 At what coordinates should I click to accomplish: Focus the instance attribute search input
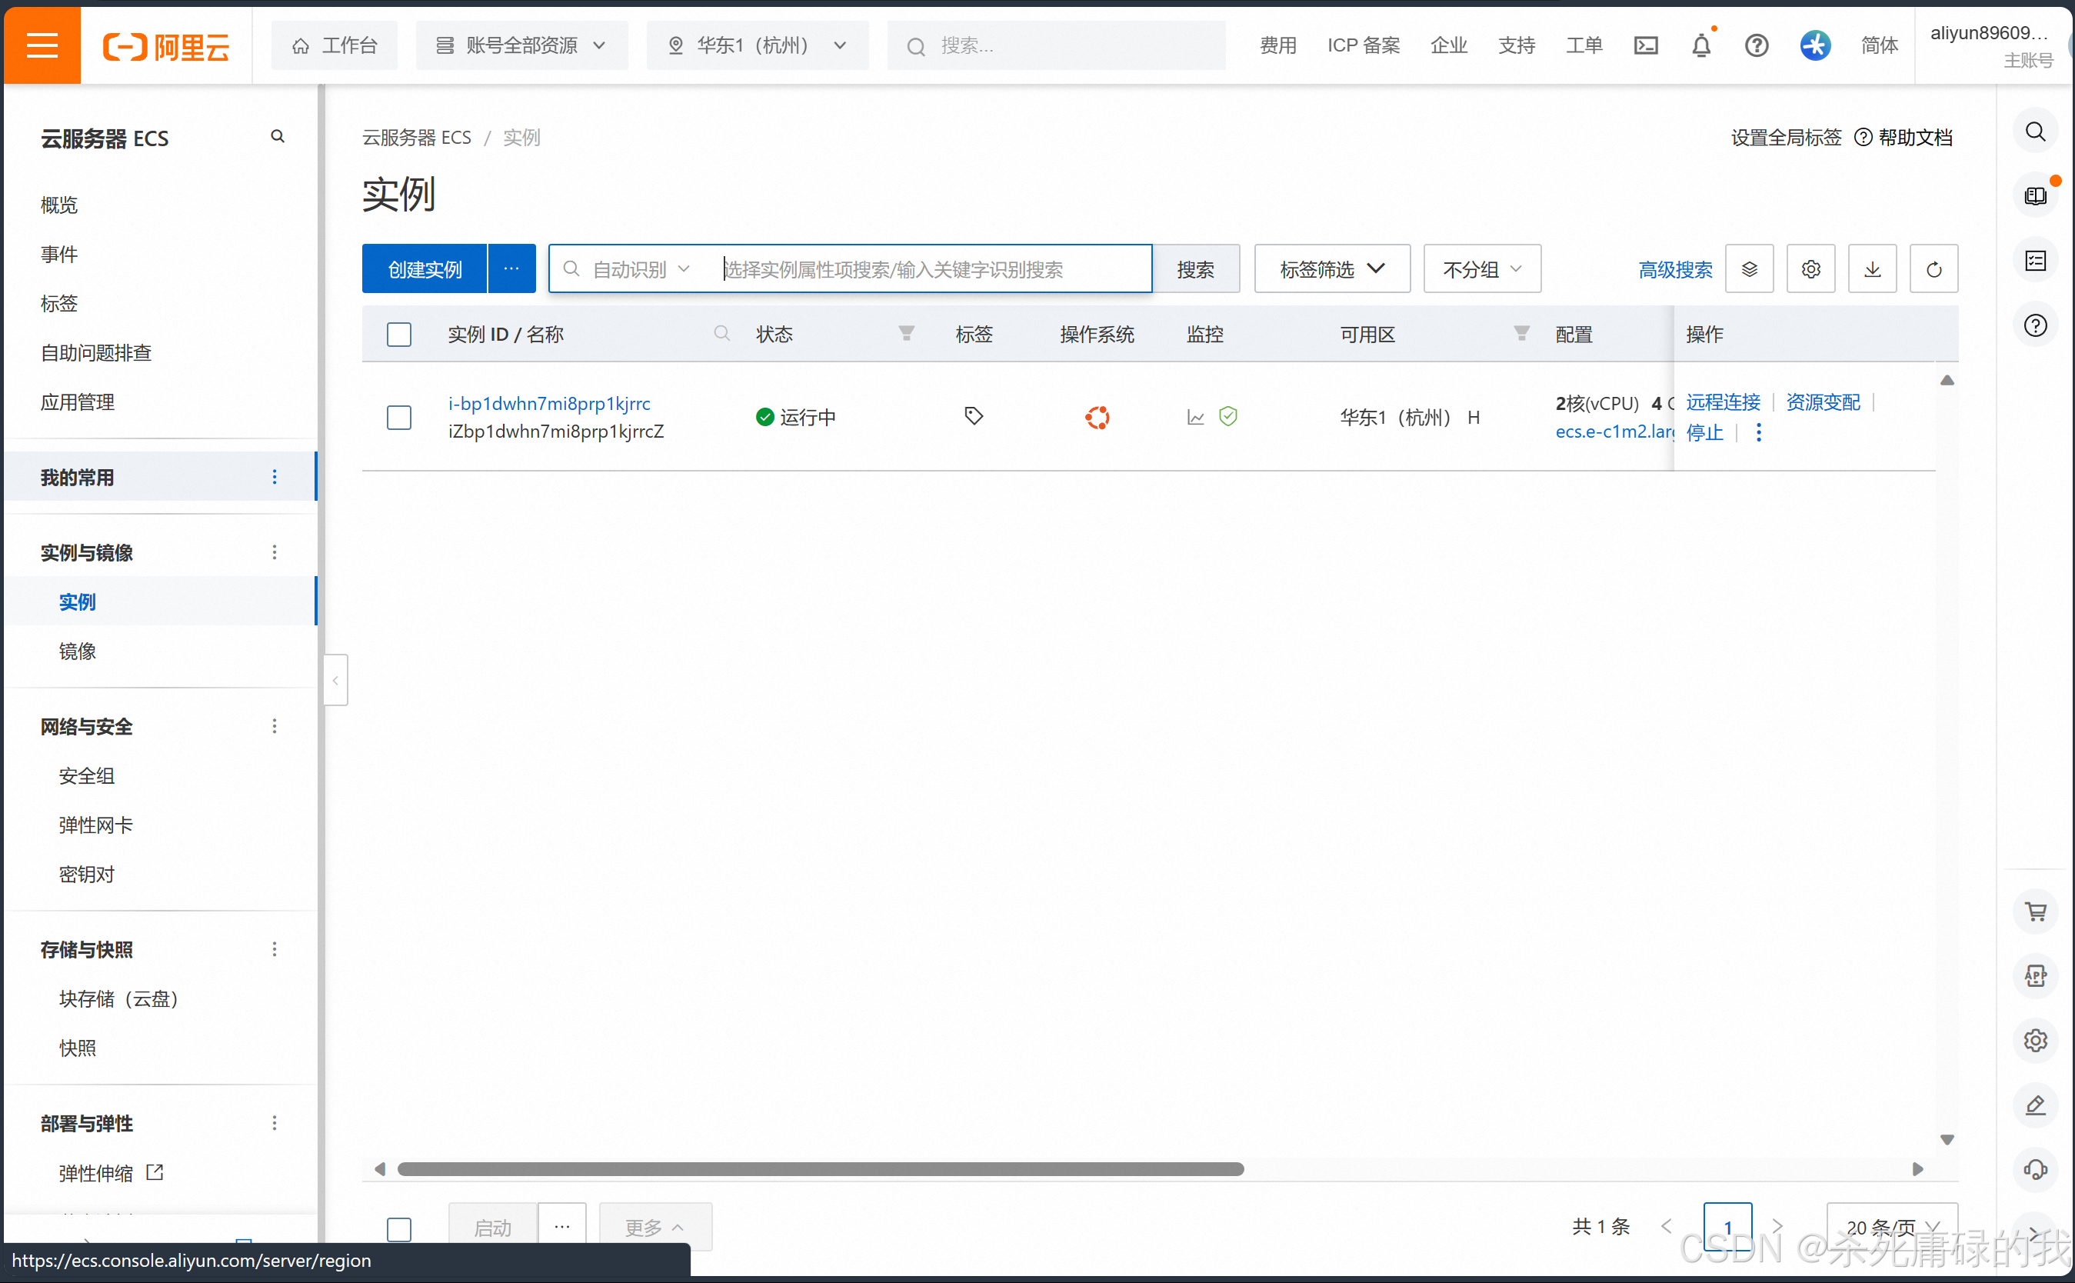[933, 269]
